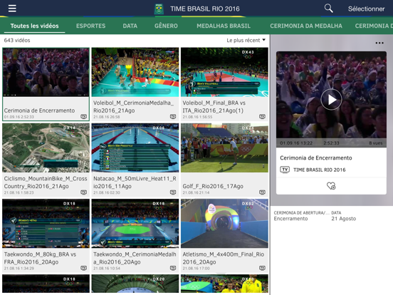Screen dimensions: 393x295
Task: Open the hamburger menu
Action: coord(12,9)
